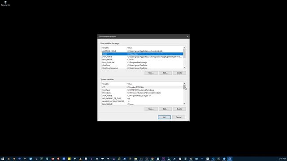This screenshot has height=161, width=287.
Task: Select the JAVA_HOME user variable row
Action: [143, 57]
